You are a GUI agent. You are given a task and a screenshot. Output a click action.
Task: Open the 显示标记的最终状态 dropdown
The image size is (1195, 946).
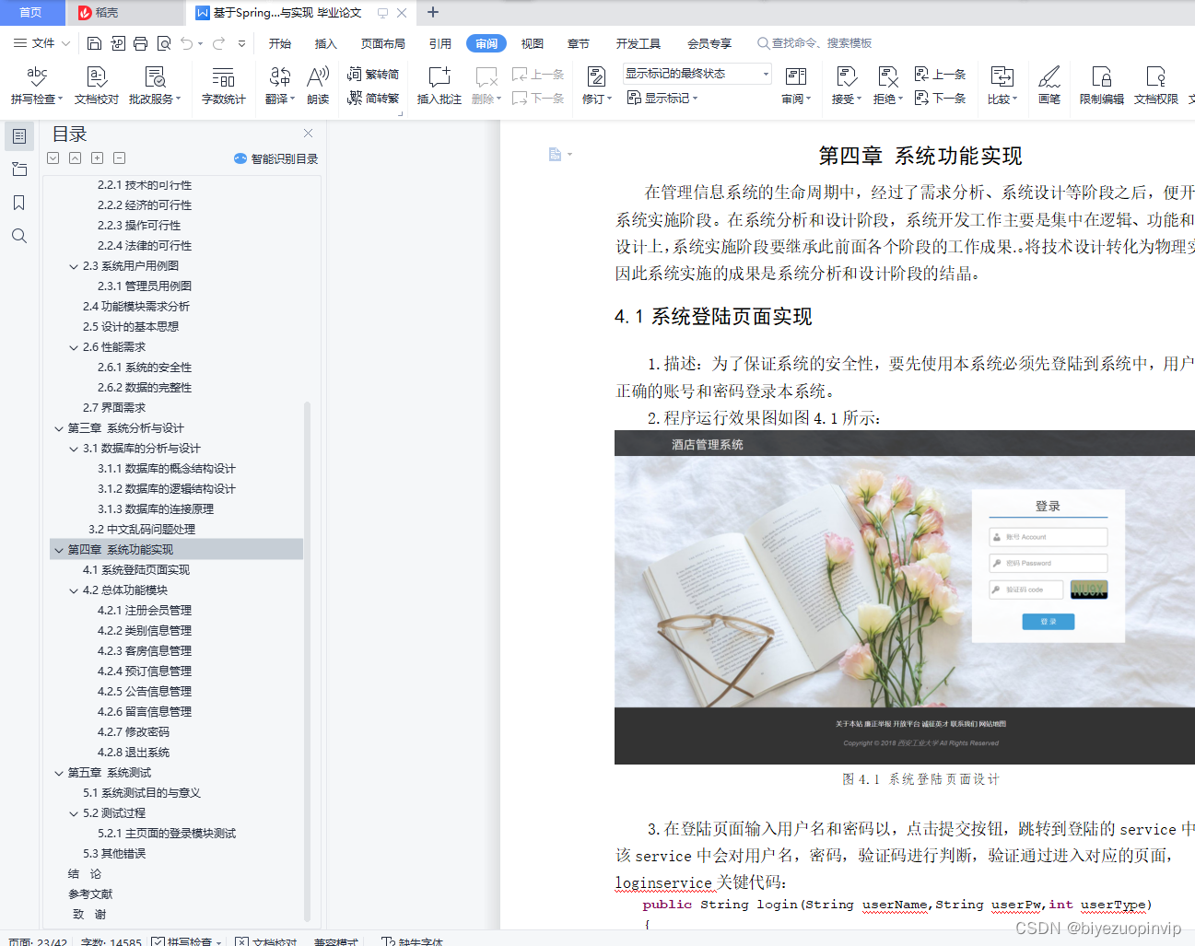coord(765,73)
